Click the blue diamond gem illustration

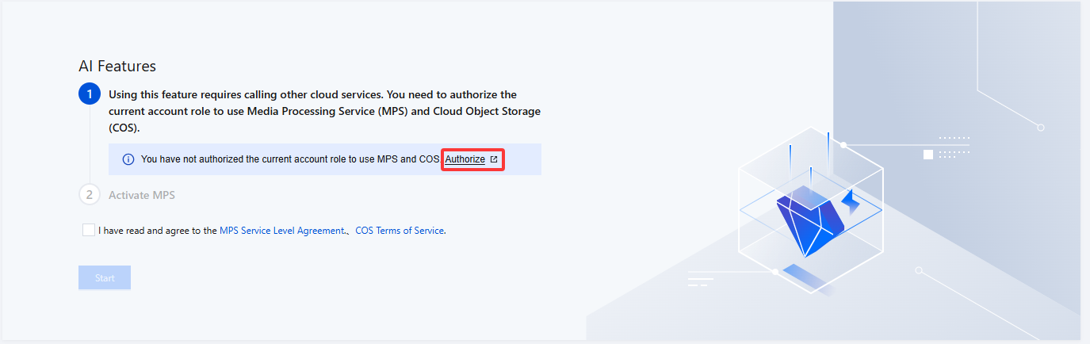809,220
